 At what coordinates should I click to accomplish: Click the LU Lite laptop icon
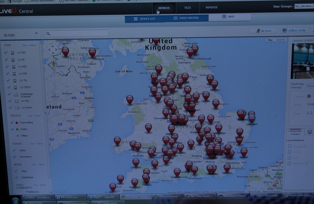pyautogui.click(x=17, y=101)
